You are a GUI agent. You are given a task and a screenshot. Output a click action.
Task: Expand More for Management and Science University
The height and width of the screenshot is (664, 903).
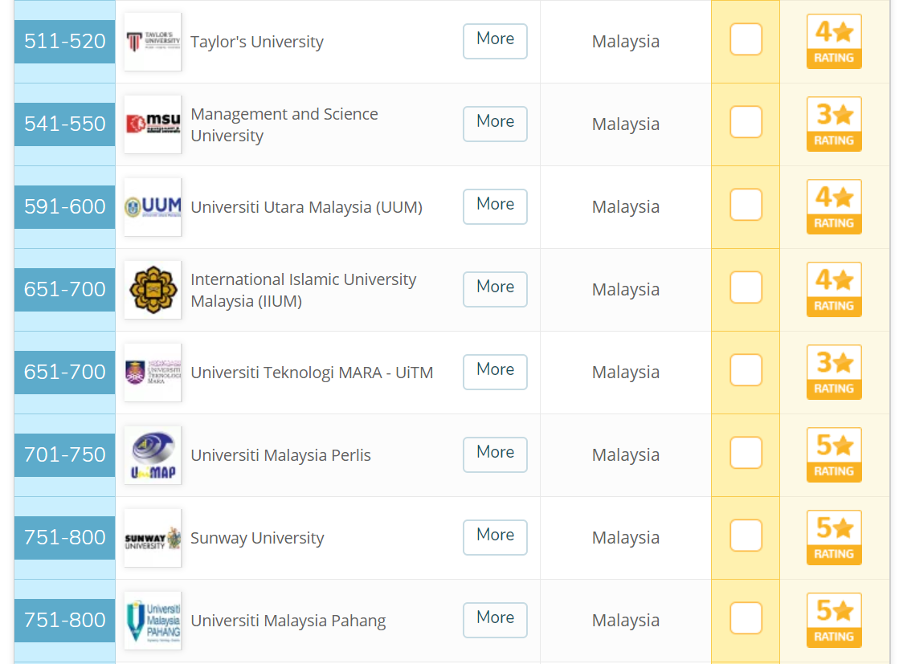[x=495, y=124]
